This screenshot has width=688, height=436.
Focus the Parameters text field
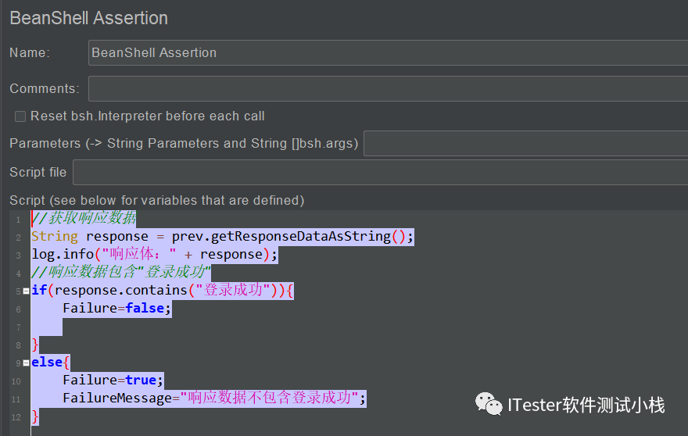coord(525,144)
